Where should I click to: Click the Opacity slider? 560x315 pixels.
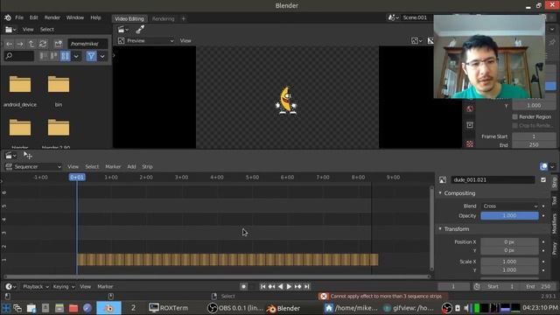pyautogui.click(x=509, y=216)
